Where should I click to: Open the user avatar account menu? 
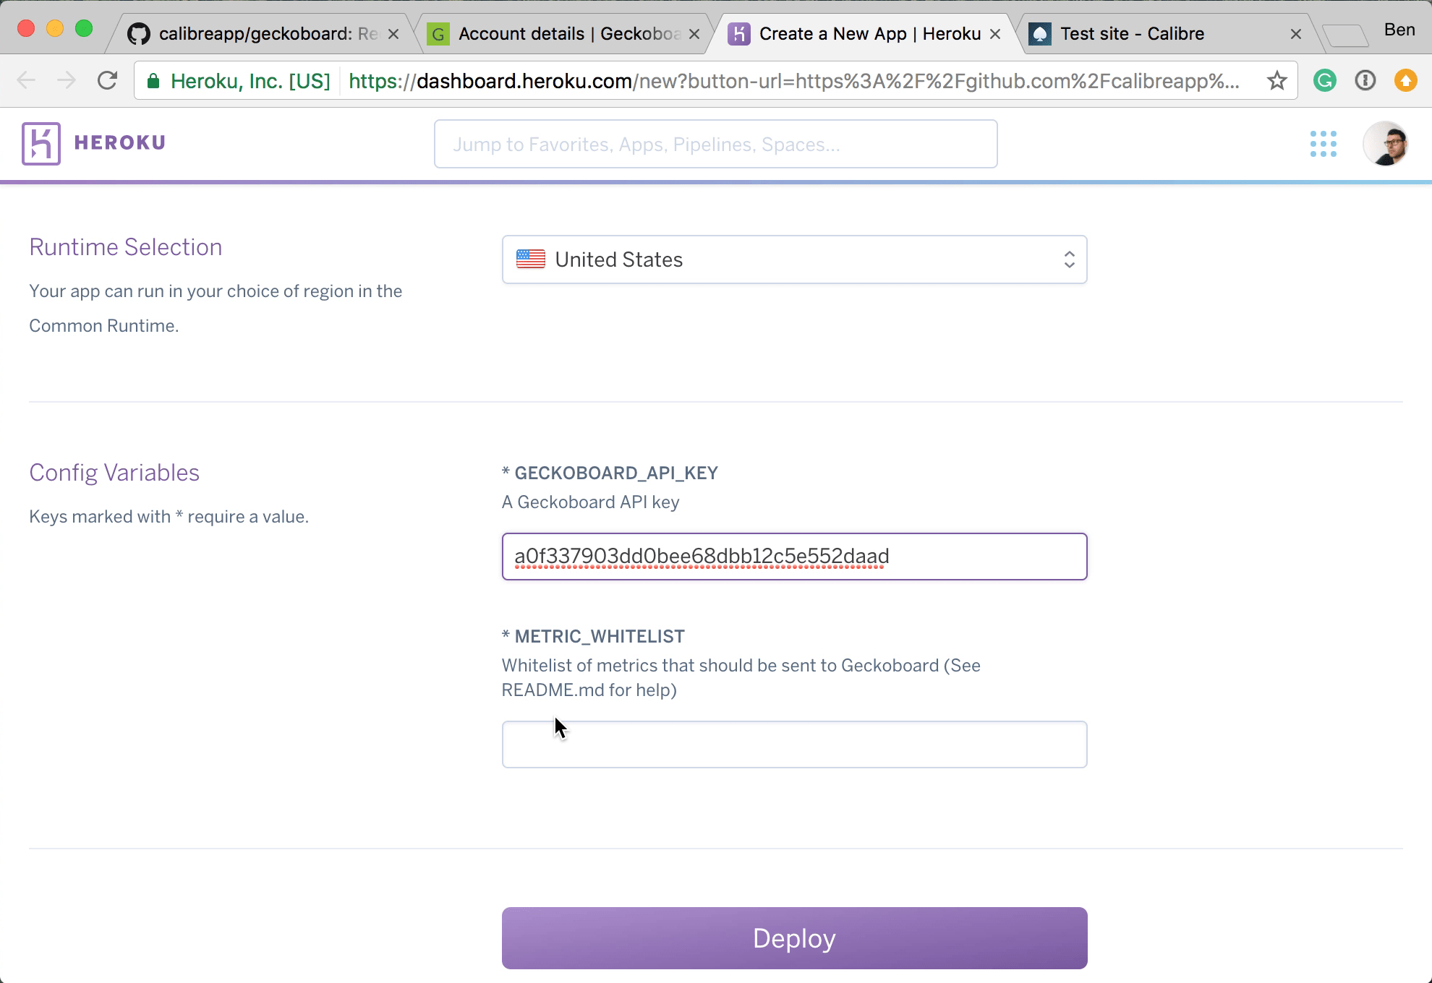click(x=1385, y=144)
